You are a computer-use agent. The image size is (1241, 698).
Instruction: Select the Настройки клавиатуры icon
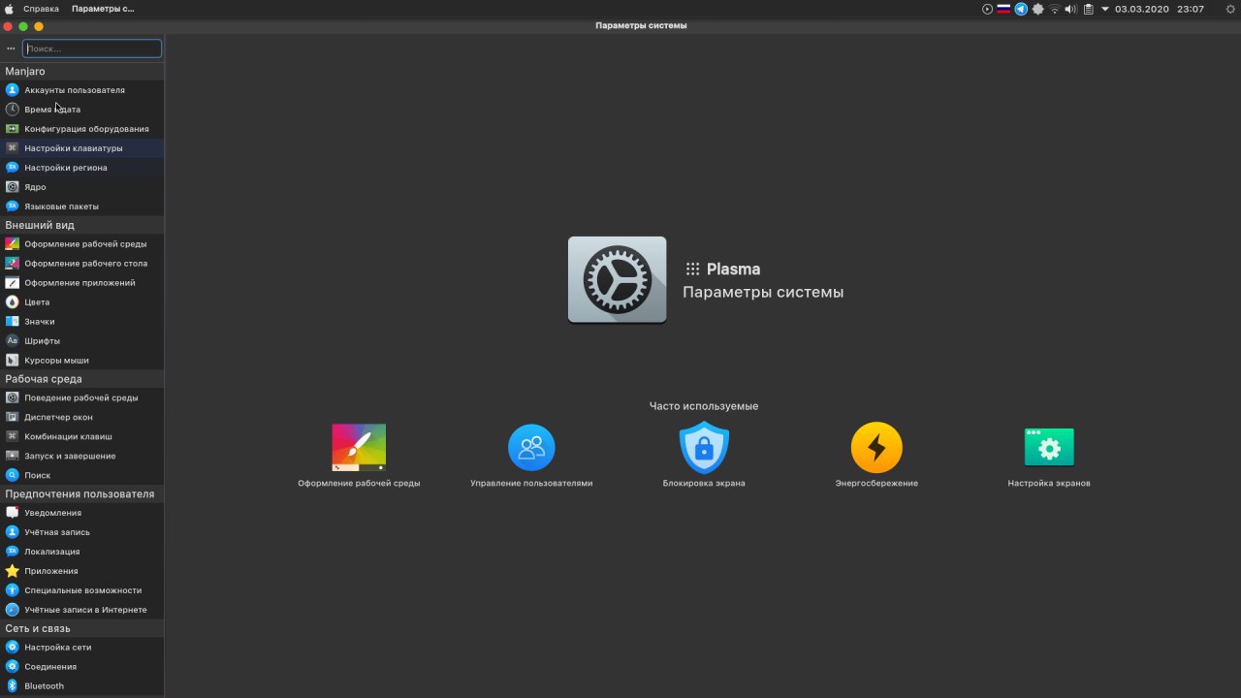point(12,148)
